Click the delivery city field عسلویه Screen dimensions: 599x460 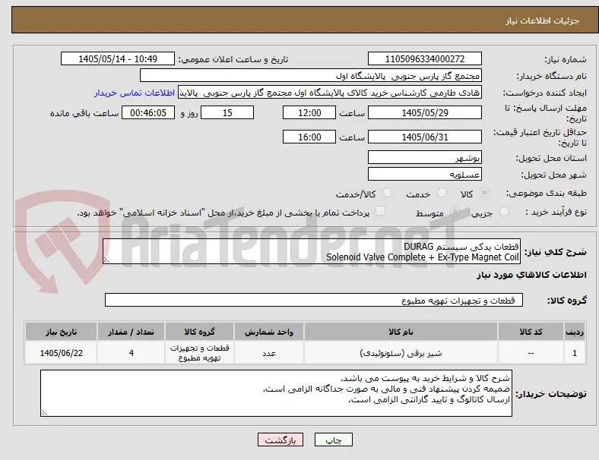[x=424, y=175]
